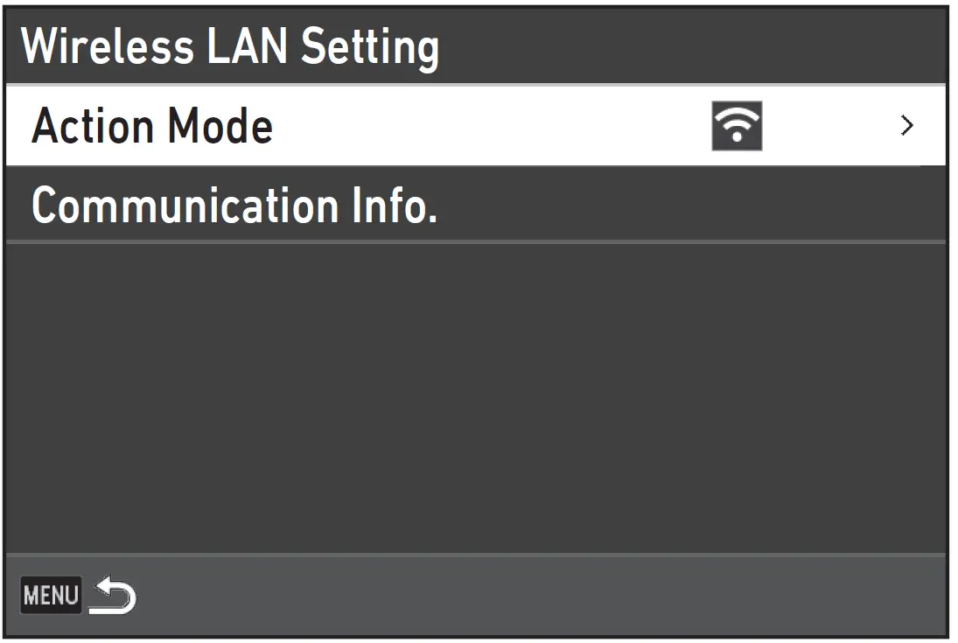Click the empty dark area below the menu
Viewport: 958px width, 643px height.
[x=475, y=394]
